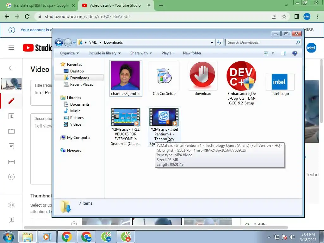
Task: Open Windows Start menu
Action: click(9, 237)
